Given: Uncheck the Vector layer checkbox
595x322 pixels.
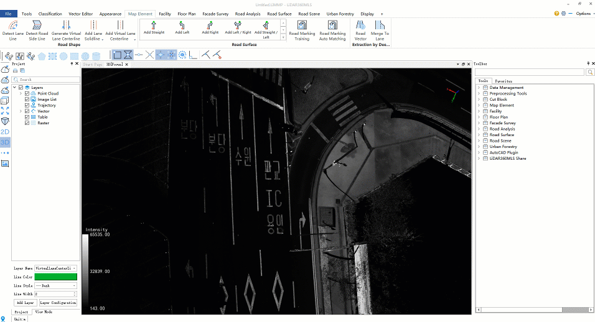Looking at the screenshot, I should [x=27, y=111].
